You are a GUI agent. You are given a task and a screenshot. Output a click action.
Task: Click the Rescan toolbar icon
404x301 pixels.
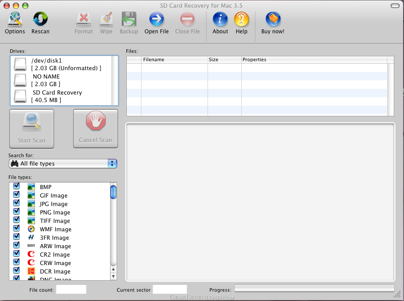coord(40,19)
